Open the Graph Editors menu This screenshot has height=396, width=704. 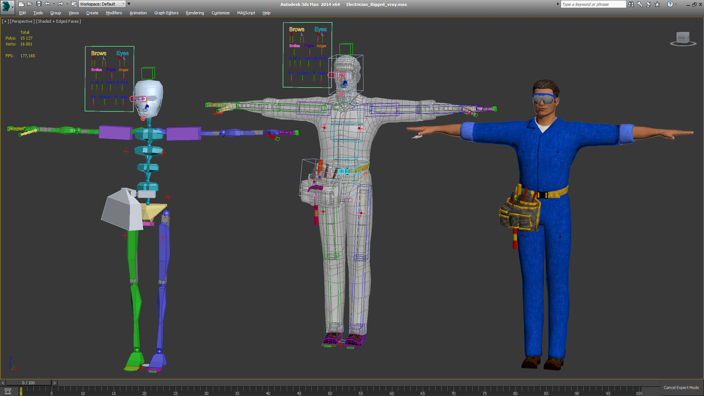[166, 13]
